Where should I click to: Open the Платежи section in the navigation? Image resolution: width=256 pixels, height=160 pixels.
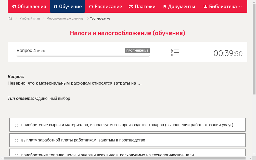click(142, 6)
